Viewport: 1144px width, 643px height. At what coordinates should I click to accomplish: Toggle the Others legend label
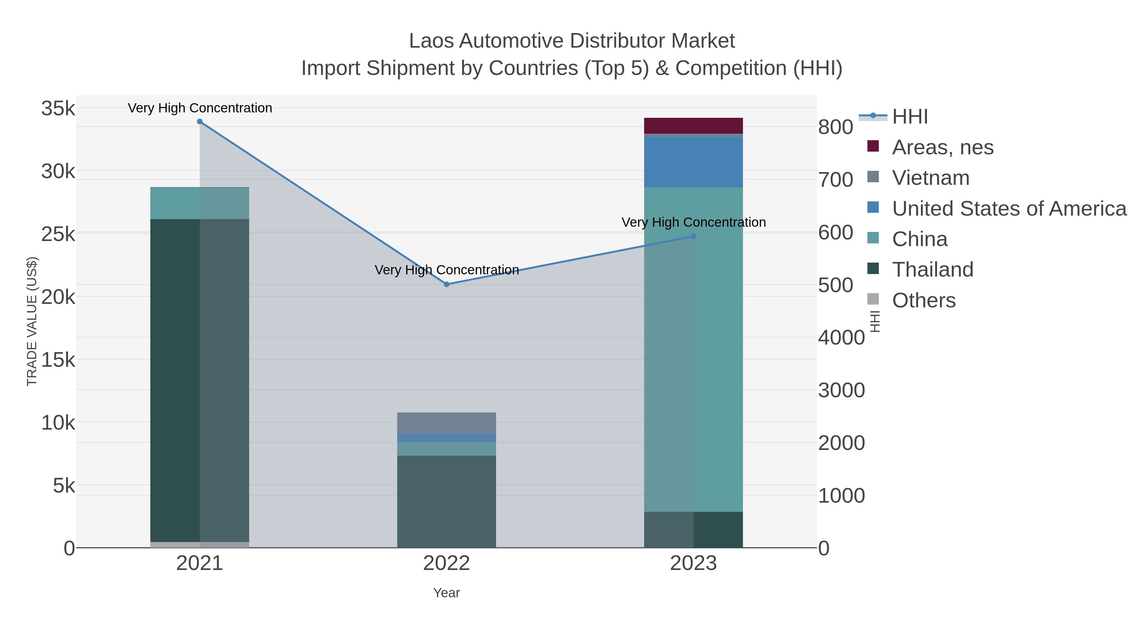924,300
